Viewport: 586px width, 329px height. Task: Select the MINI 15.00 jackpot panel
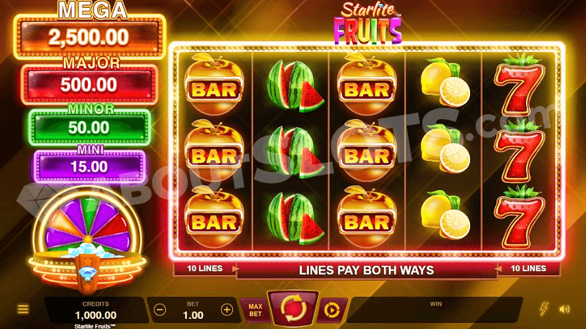89,166
